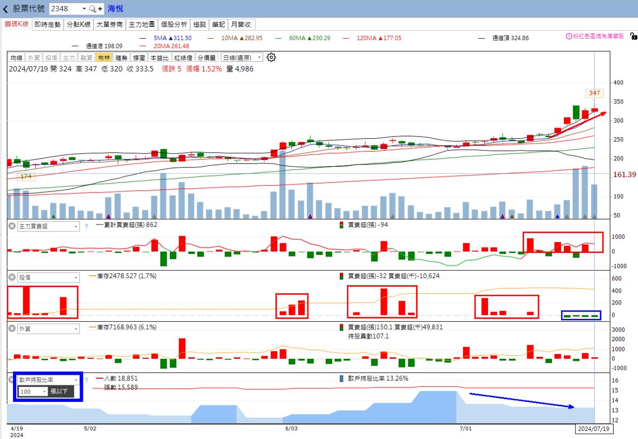The width and height of the screenshot is (638, 439).
Task: Switch to the 即時走勢 tab
Action: 48,24
